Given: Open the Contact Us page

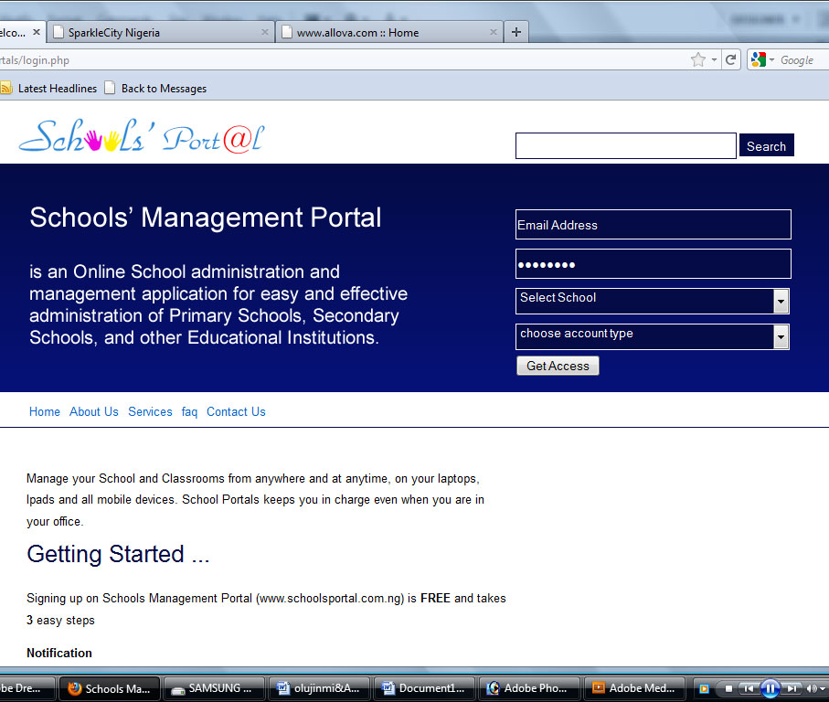Looking at the screenshot, I should coord(236,412).
